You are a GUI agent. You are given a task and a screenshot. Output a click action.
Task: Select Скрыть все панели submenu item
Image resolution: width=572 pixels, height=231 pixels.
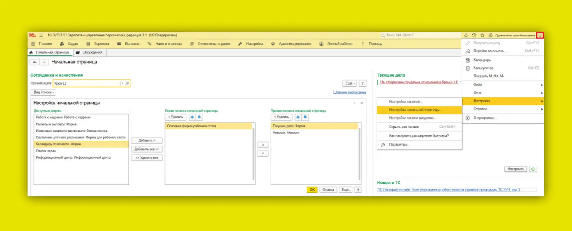419,127
